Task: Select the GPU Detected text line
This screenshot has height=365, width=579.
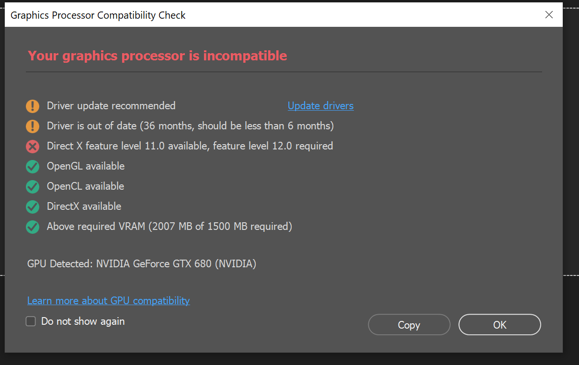Action: [142, 263]
